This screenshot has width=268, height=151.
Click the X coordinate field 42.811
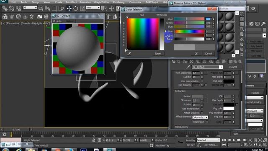tap(111, 140)
